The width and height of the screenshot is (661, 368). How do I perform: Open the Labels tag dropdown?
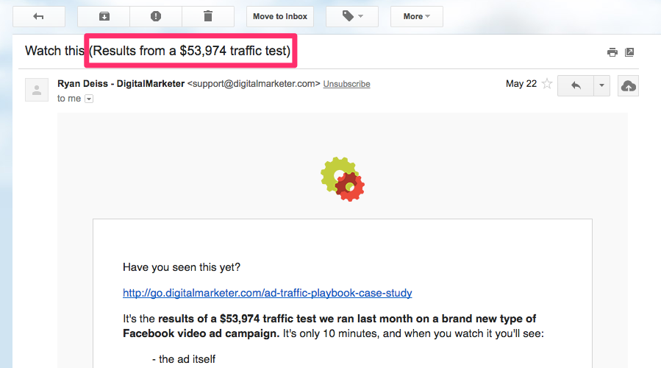[352, 16]
